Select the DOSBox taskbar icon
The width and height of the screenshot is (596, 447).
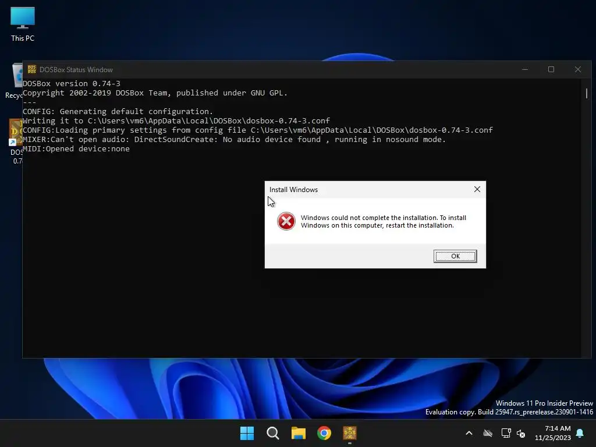pos(350,433)
